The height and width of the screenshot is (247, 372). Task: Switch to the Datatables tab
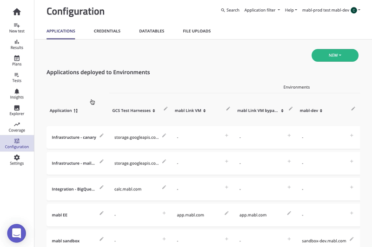(152, 31)
